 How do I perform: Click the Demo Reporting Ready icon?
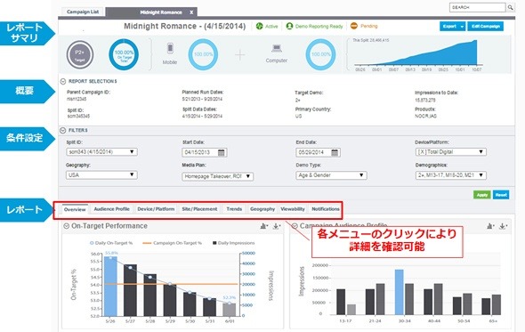pyautogui.click(x=289, y=26)
